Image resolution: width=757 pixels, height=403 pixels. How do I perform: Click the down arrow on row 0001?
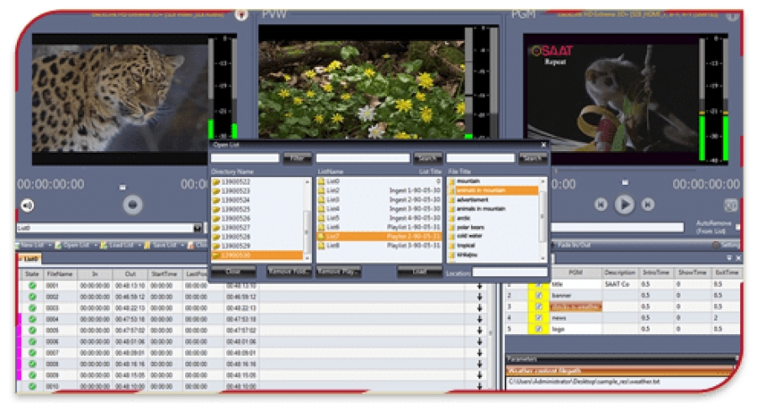[x=479, y=285]
